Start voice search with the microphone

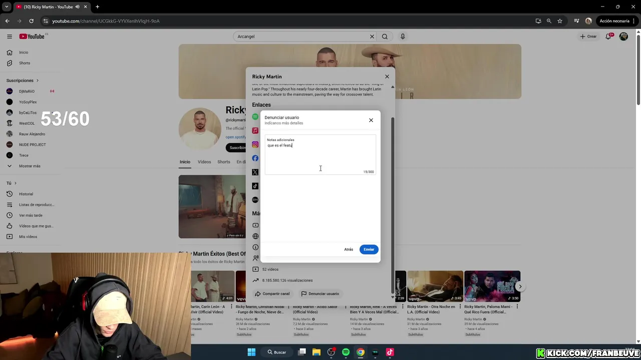[x=403, y=36]
